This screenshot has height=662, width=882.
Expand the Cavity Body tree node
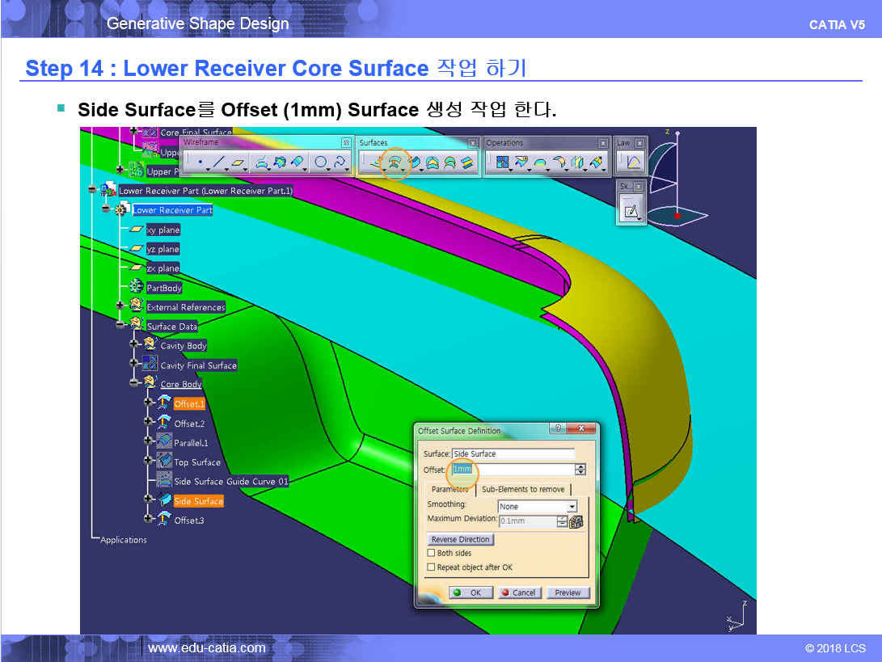[135, 346]
